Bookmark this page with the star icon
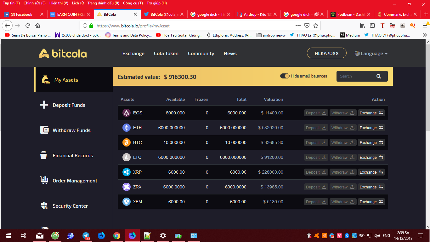 [316, 26]
